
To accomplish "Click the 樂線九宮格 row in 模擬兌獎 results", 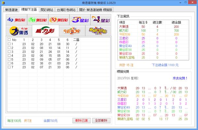I will pyautogui.click(x=152, y=119).
